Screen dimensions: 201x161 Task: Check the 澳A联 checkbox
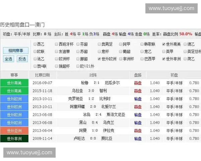click(x=35, y=66)
